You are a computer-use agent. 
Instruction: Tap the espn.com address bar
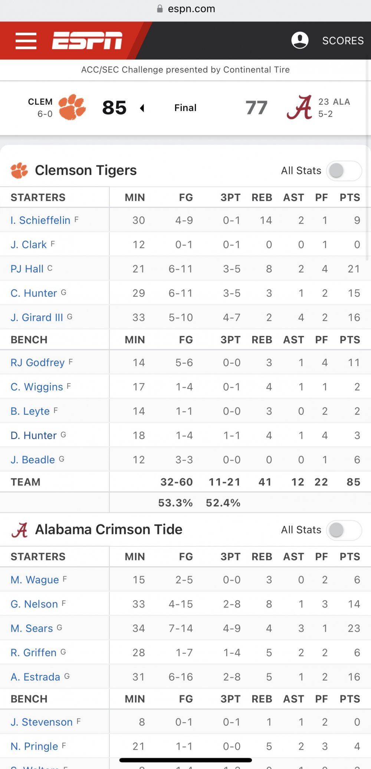(x=185, y=9)
